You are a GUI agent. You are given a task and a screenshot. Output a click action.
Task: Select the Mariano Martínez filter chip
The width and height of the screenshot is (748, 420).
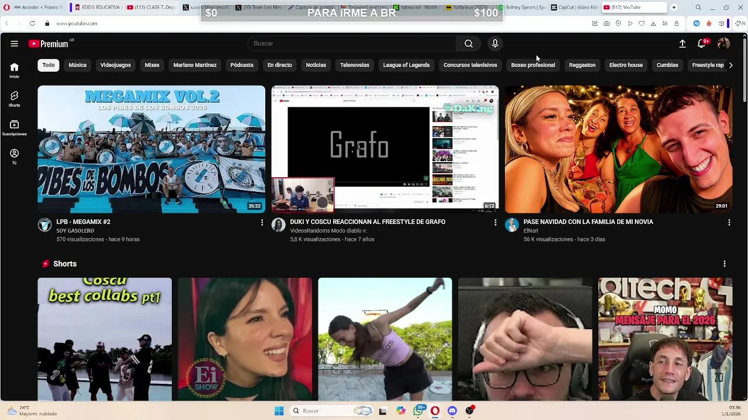coord(195,65)
